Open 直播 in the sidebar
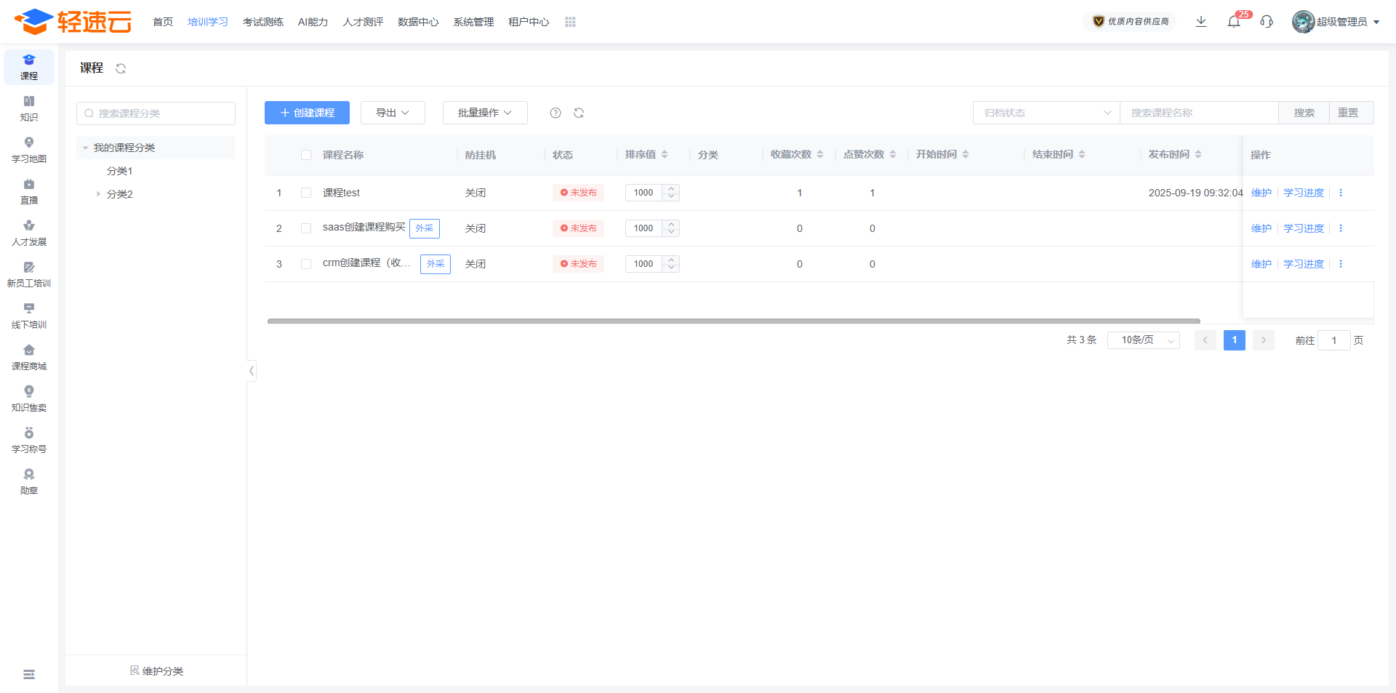Image resolution: width=1396 pixels, height=693 pixels. point(29,191)
